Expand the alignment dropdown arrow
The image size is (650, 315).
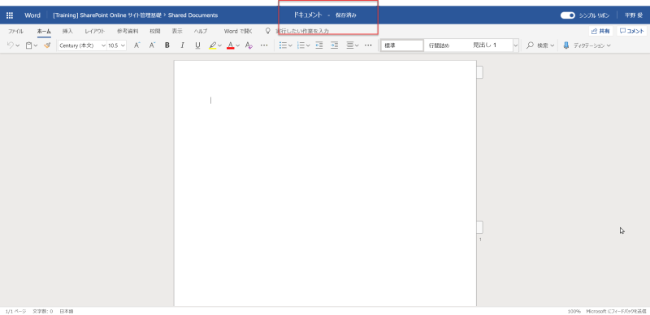point(357,45)
